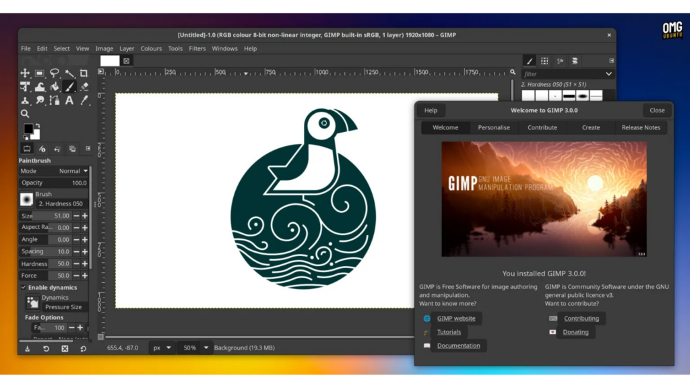Swap foreground and background colours

point(36,124)
